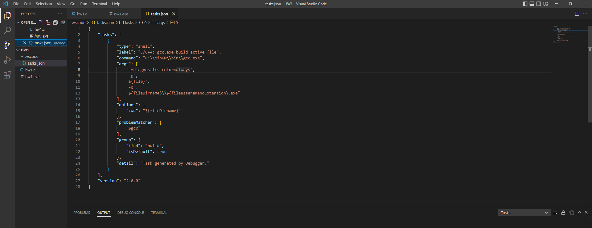
Task: Open hw1.c in HW1 folder tree
Action: (41, 70)
